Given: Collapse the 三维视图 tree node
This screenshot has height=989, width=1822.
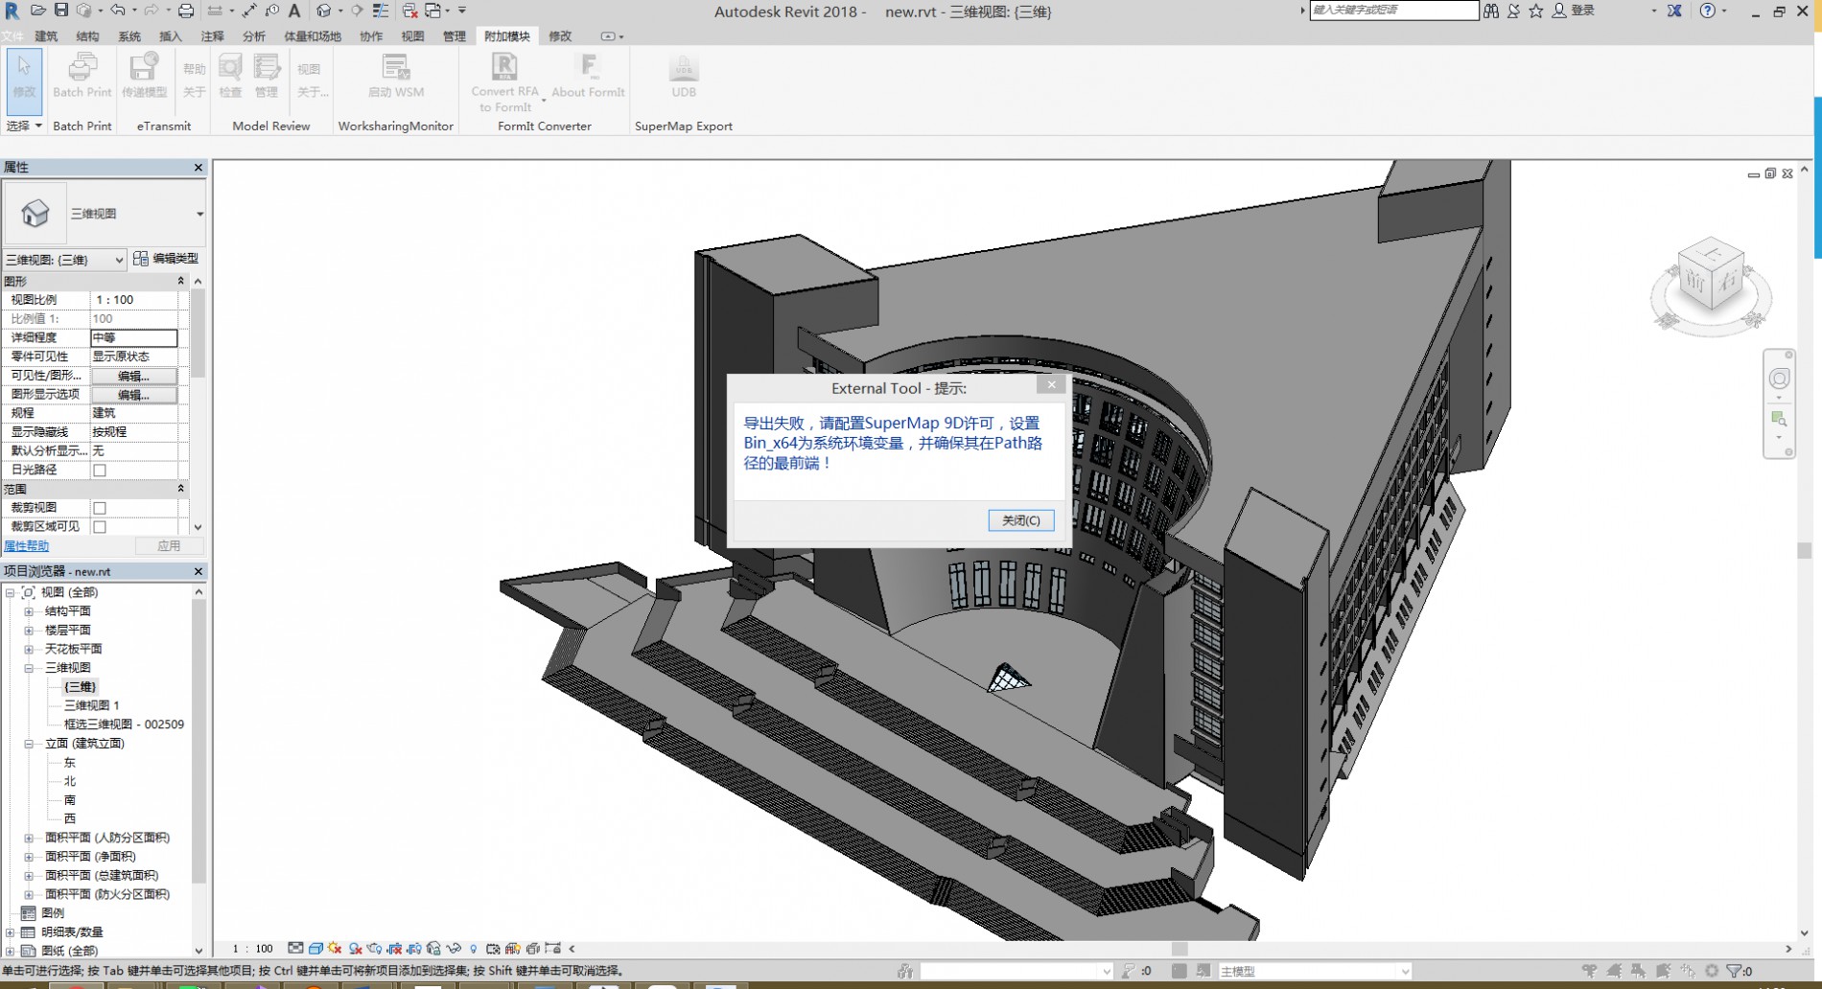Looking at the screenshot, I should click(x=29, y=668).
